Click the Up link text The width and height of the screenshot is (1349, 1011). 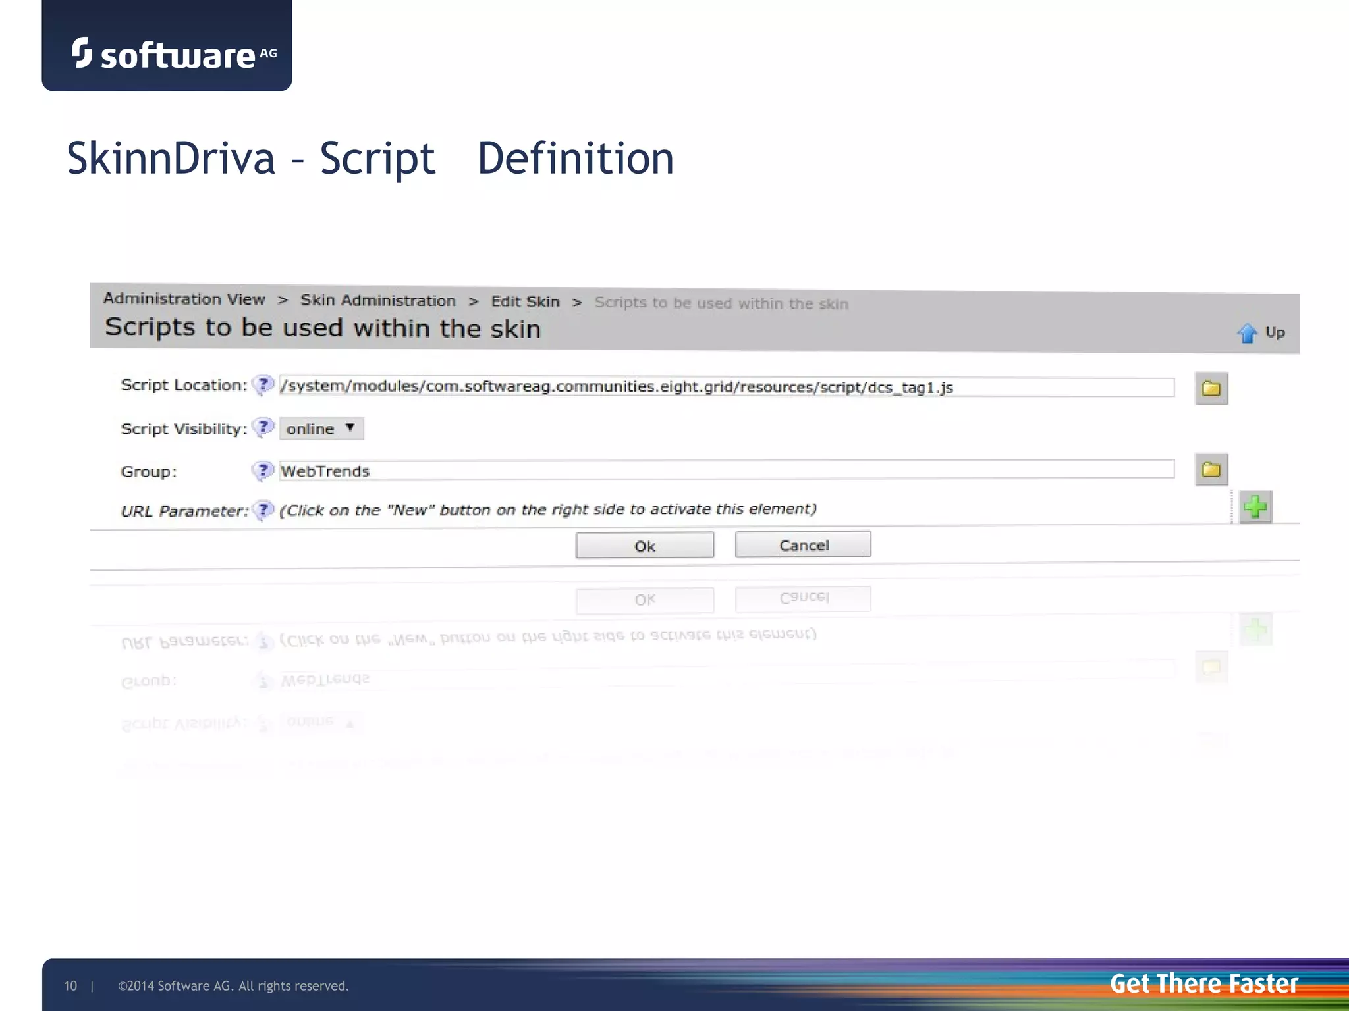click(x=1275, y=332)
